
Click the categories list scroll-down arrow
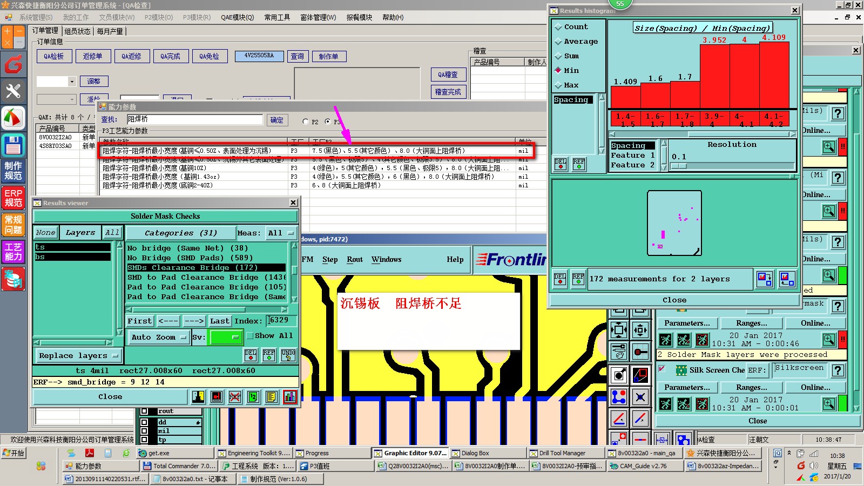pyautogui.click(x=294, y=299)
